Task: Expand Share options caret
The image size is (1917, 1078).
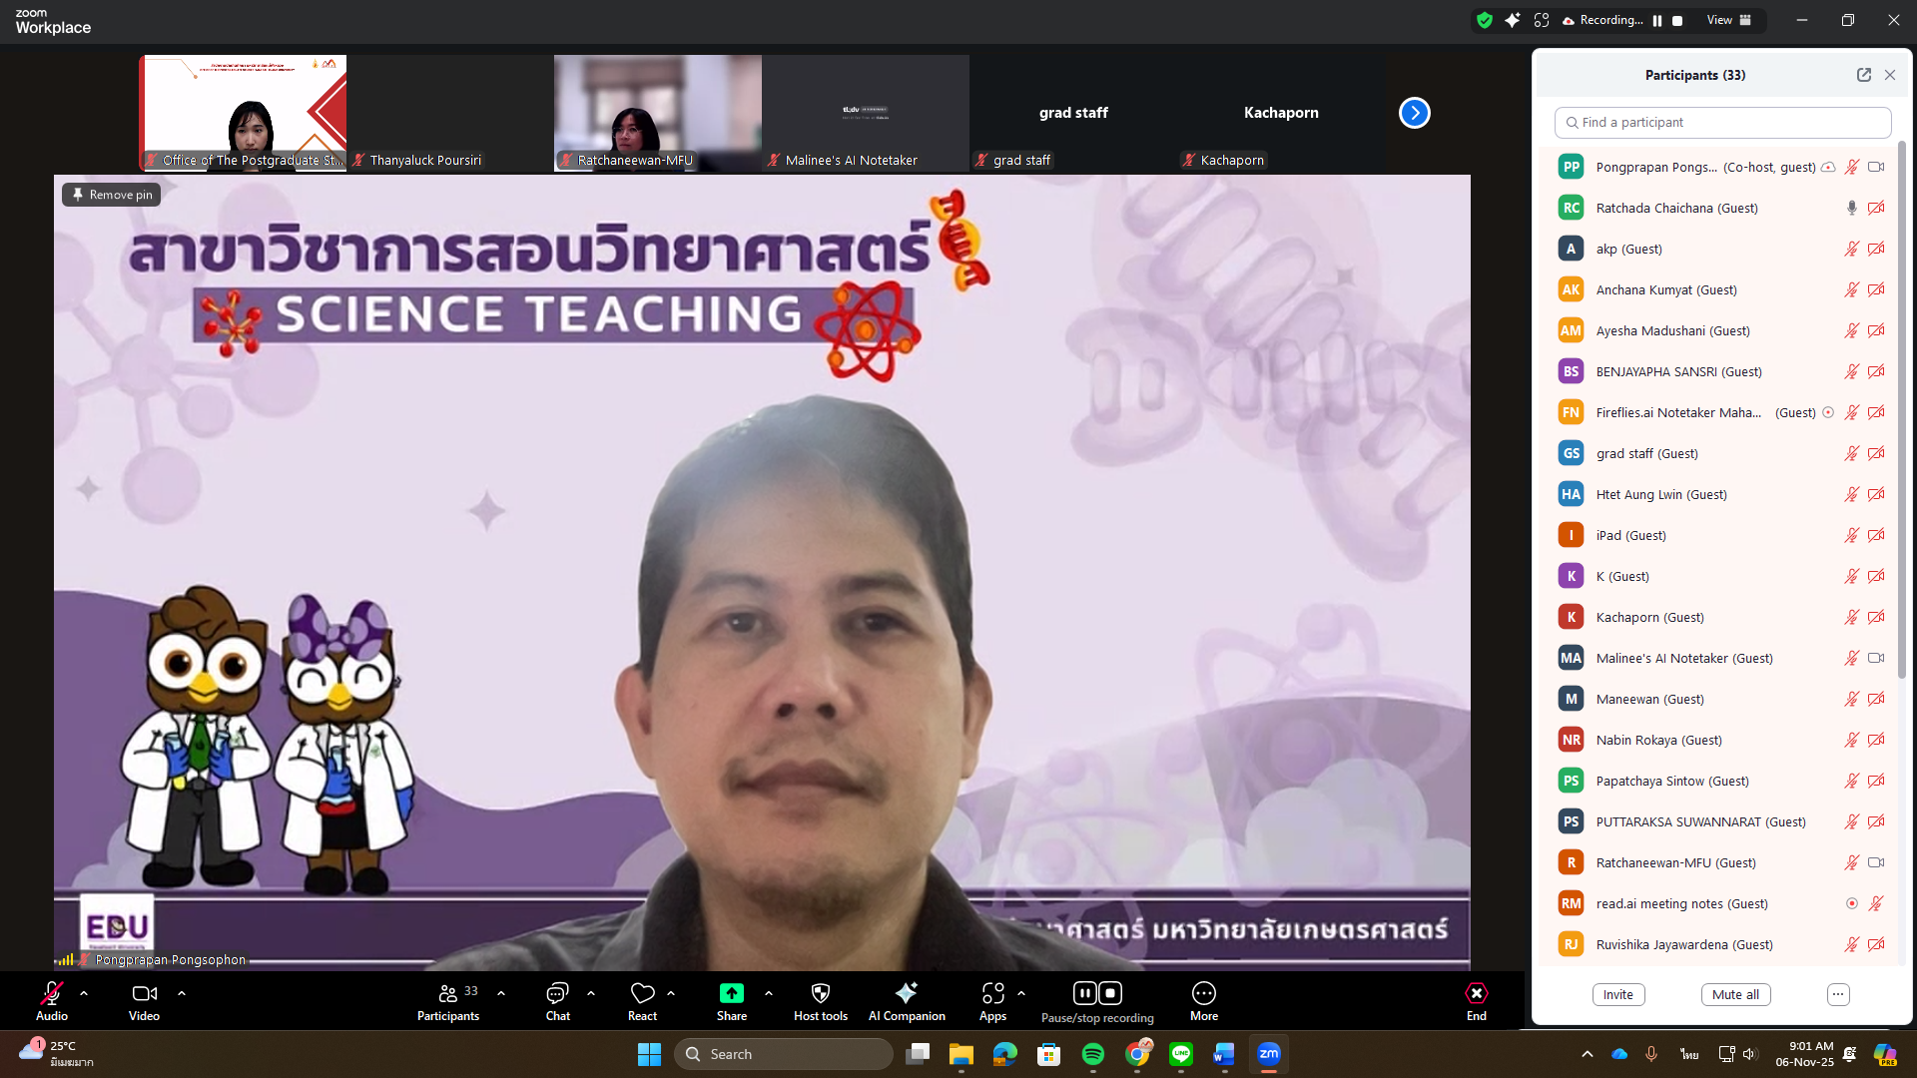Action: tap(769, 994)
